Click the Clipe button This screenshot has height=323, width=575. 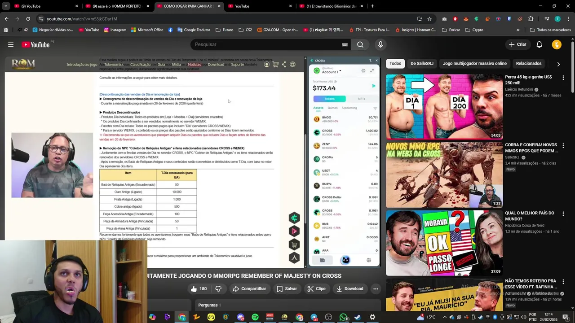[x=316, y=289]
